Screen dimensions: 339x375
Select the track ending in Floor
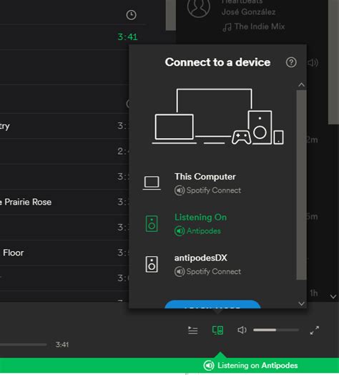click(x=64, y=253)
